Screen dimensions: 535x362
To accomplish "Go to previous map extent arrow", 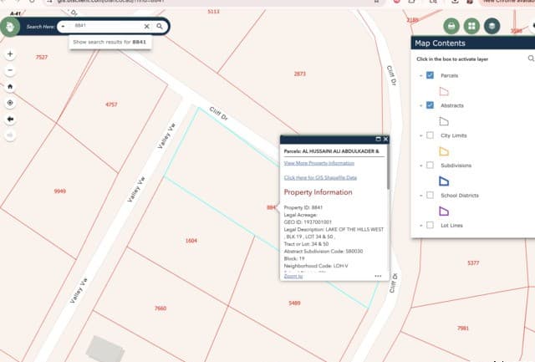I will [10, 119].
